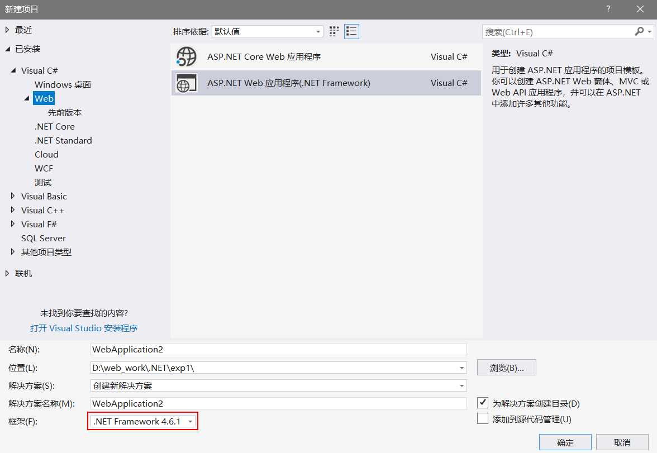The width and height of the screenshot is (657, 453).
Task: Toggle create directory for solution checkbox
Action: (483, 403)
